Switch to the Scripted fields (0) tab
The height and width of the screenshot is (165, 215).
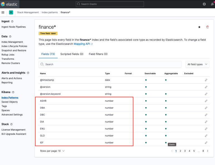pos(72,54)
